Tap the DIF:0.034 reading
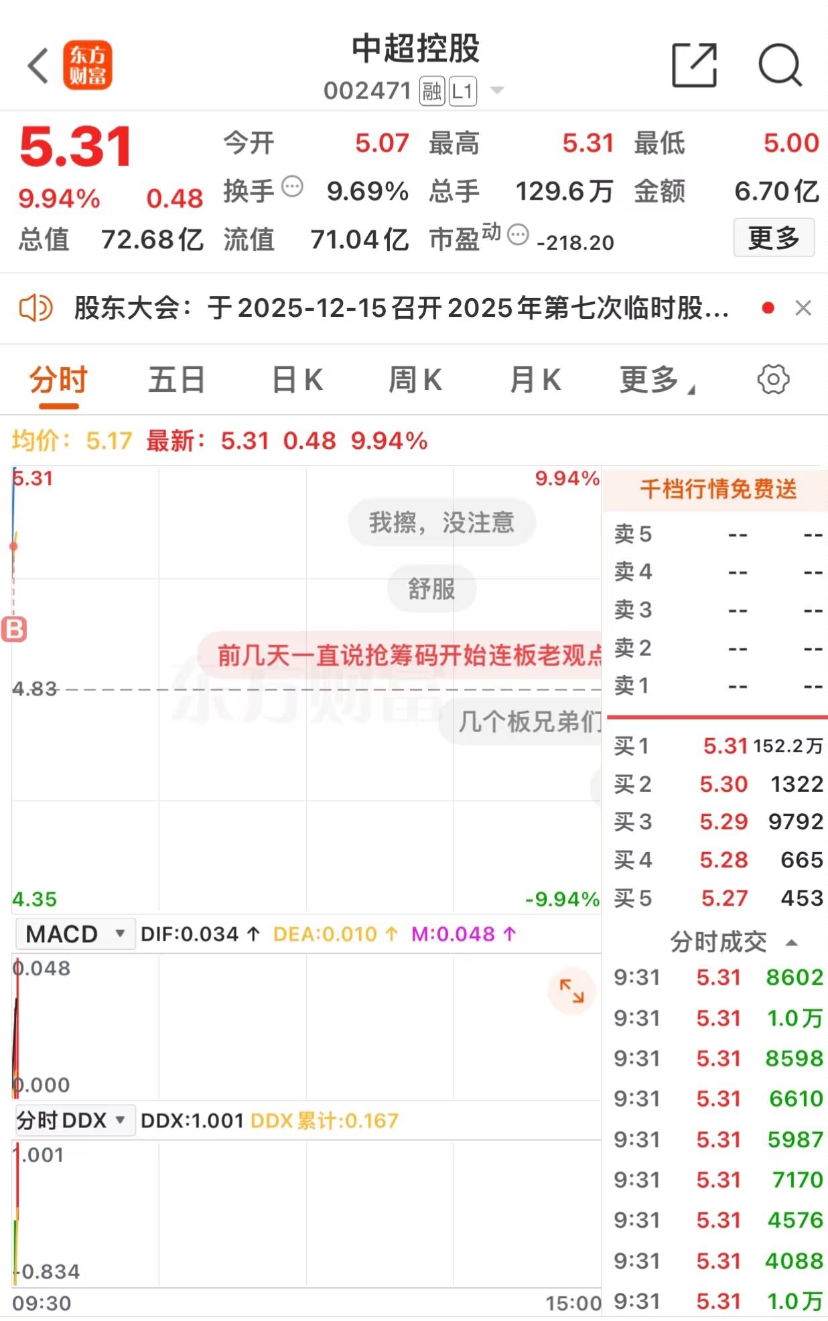Image resolution: width=828 pixels, height=1321 pixels. coord(200,934)
